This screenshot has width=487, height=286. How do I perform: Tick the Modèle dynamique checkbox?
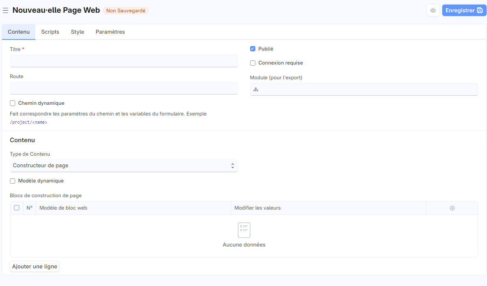13,181
